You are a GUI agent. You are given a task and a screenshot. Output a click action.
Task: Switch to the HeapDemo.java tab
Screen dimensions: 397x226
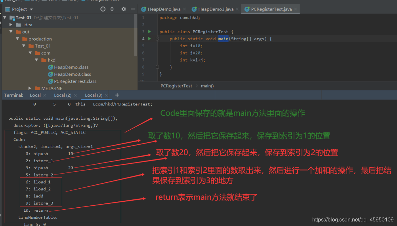tap(164, 9)
